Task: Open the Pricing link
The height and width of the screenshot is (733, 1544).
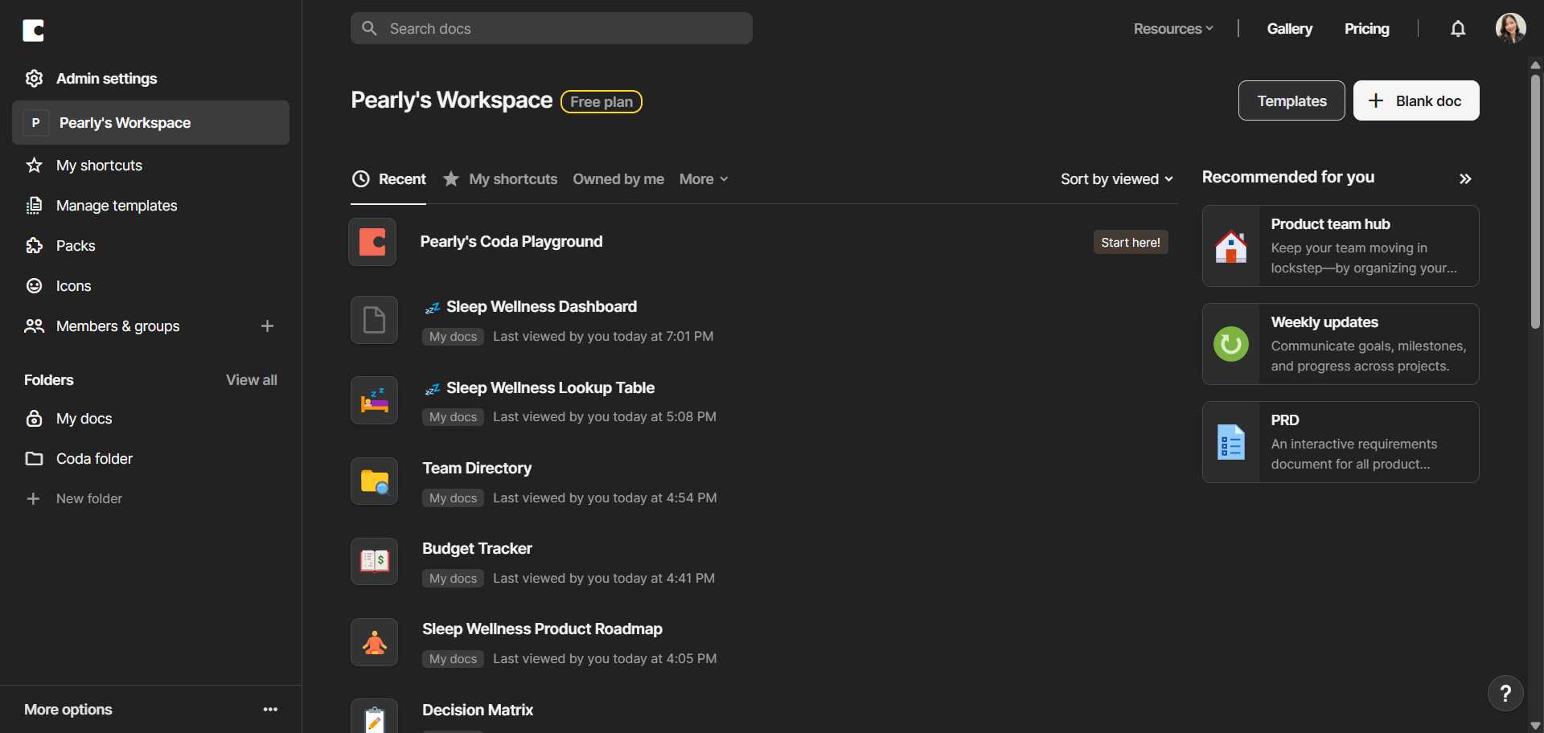Action: pyautogui.click(x=1367, y=29)
